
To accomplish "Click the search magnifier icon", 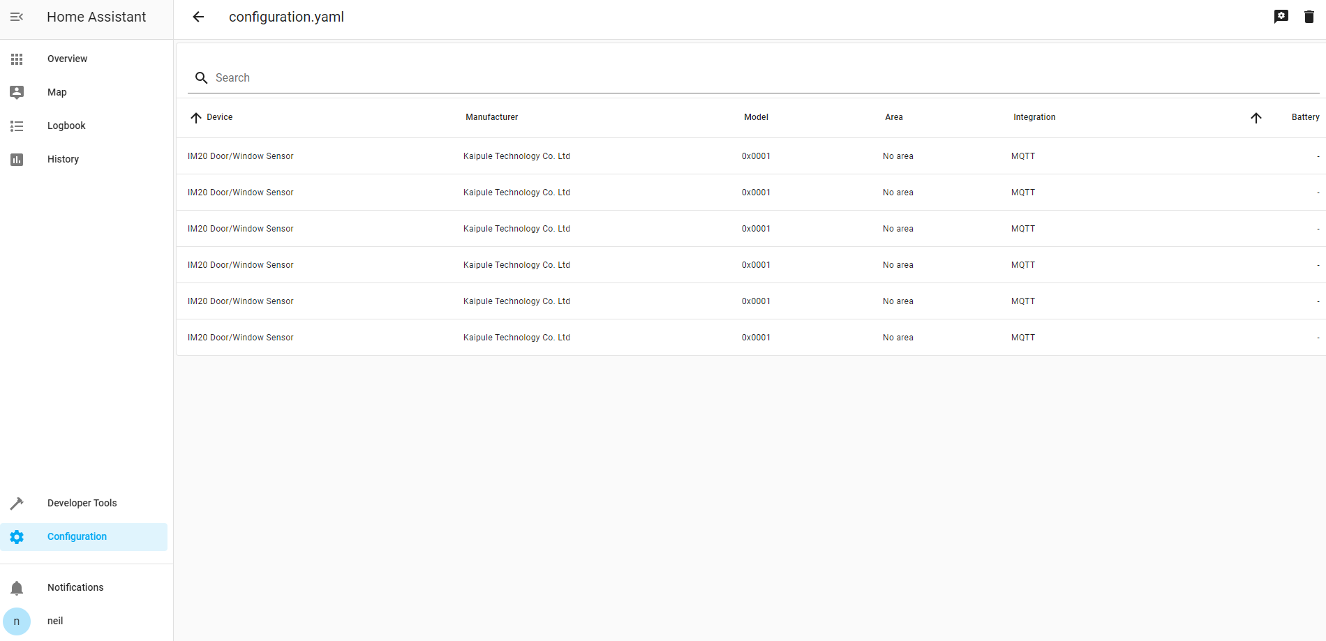I will tap(201, 78).
